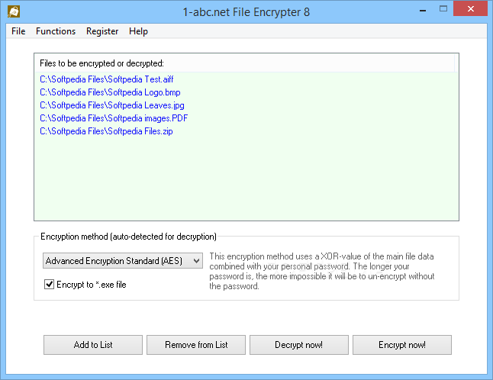Select Softpedia Test.aiff in the file list
The width and height of the screenshot is (493, 380).
click(x=107, y=79)
